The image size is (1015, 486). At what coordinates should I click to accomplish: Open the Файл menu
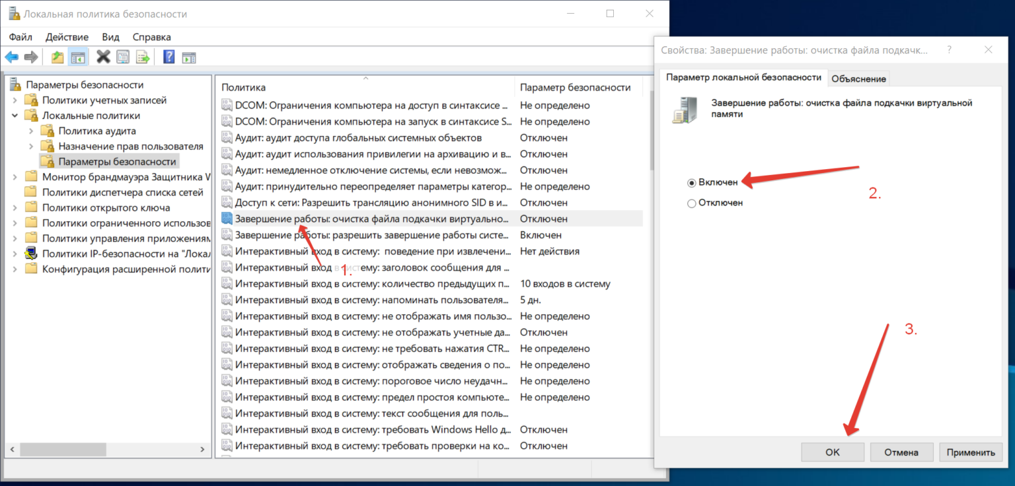[x=20, y=37]
